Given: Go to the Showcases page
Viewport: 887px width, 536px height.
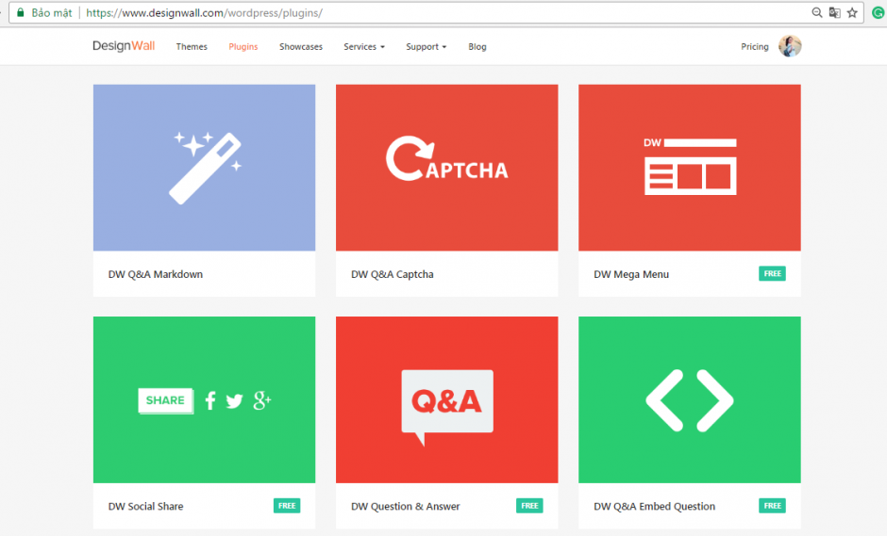Looking at the screenshot, I should [x=301, y=47].
